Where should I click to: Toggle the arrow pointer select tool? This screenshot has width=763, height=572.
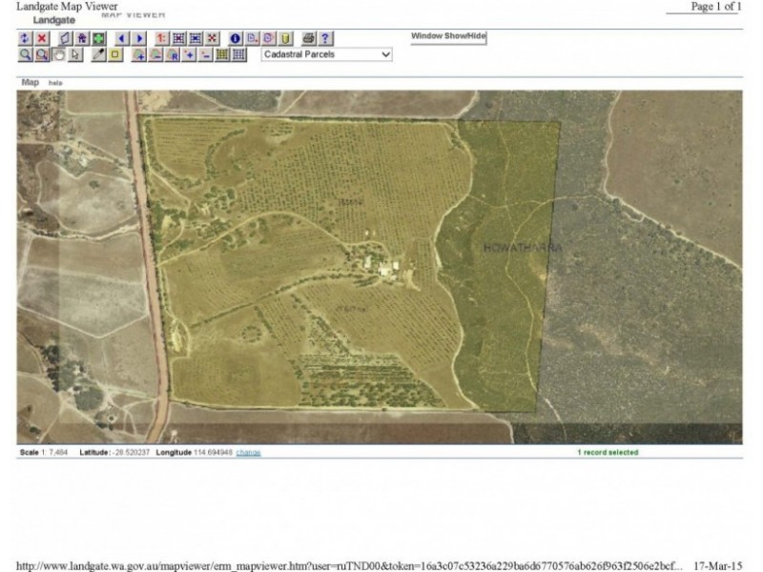[75, 54]
